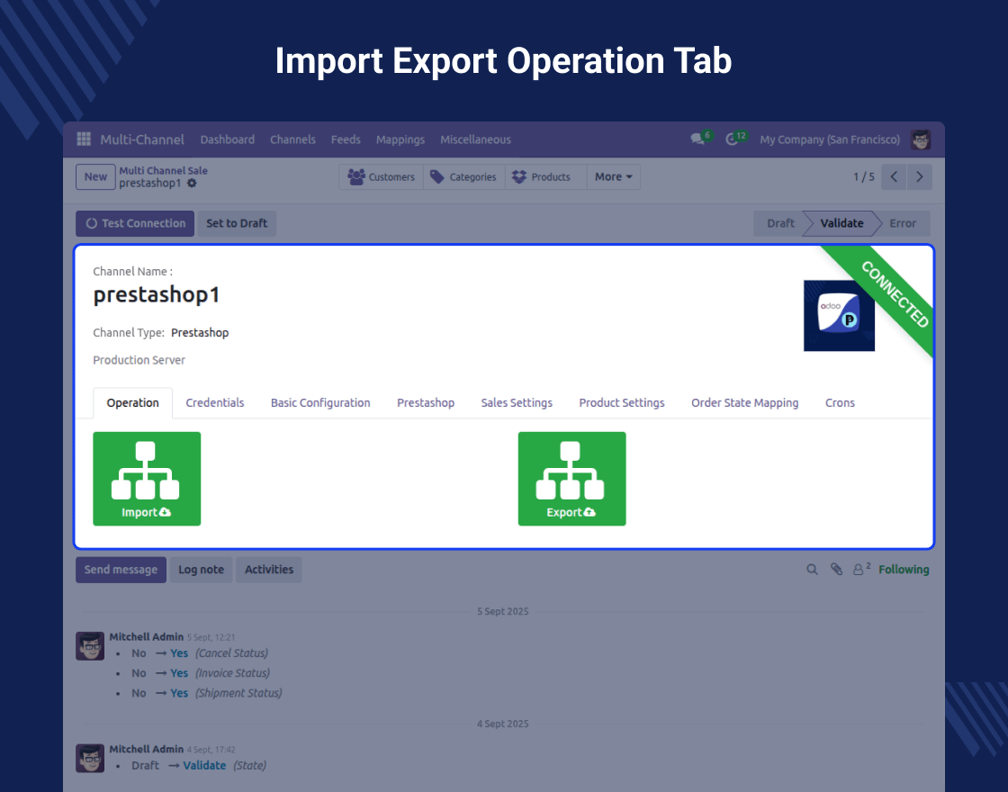Open the conversations chat icon
This screenshot has width=1008, height=792.
click(697, 139)
